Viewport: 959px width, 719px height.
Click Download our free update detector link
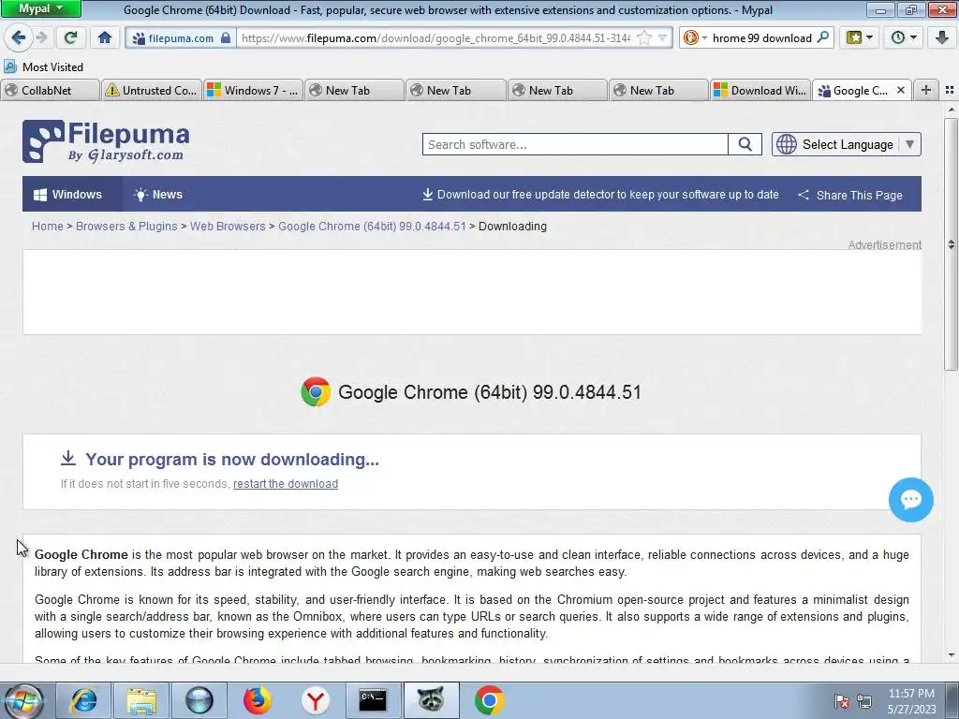click(600, 195)
